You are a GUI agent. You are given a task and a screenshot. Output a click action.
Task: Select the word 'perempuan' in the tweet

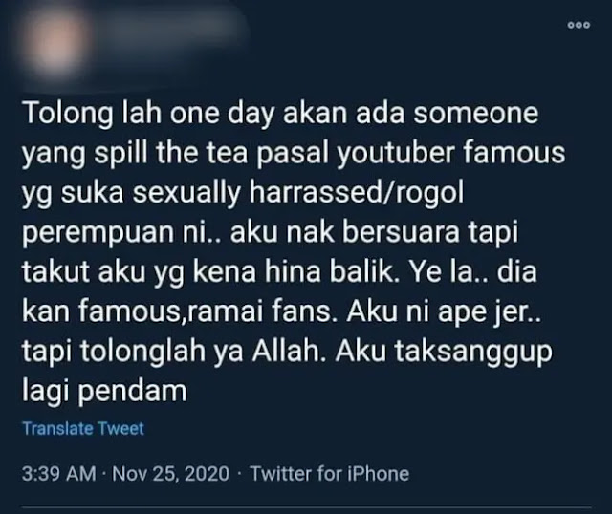(x=98, y=232)
